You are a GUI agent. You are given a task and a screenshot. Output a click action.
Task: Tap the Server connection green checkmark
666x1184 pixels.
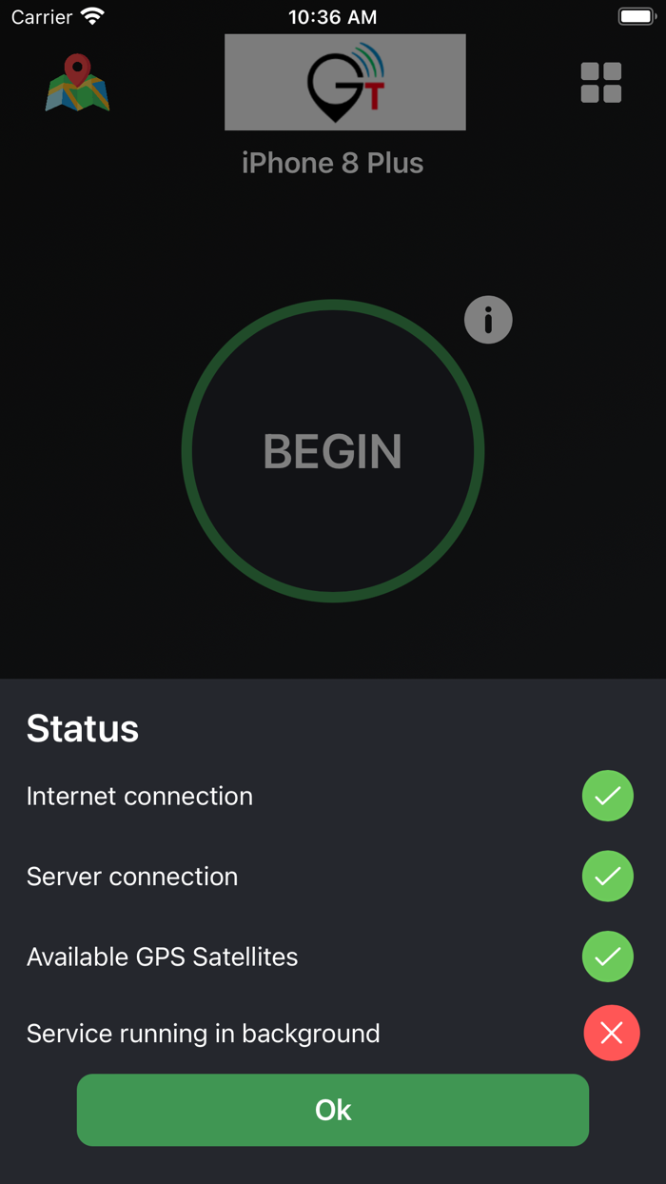608,877
